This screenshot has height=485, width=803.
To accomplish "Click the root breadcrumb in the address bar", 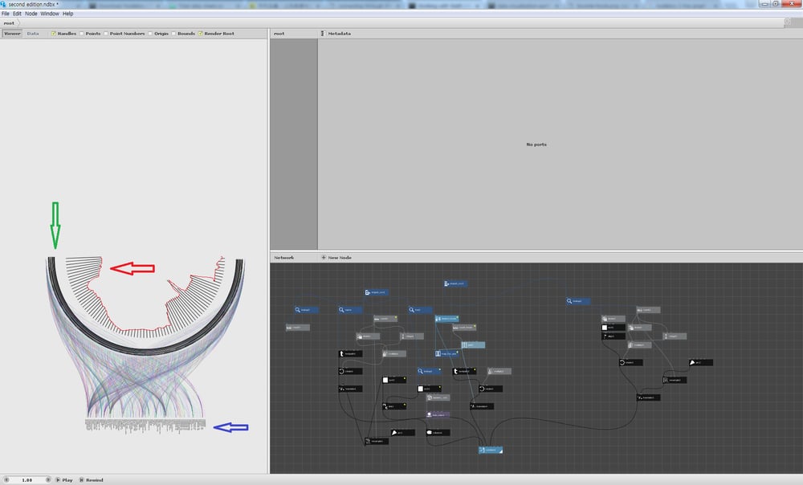I will pyautogui.click(x=9, y=23).
